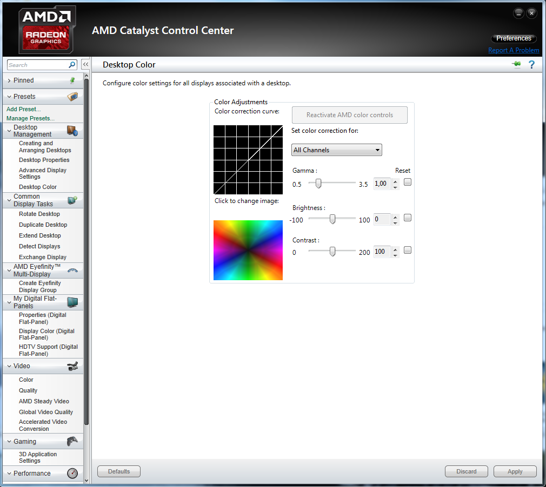Collapse the Presets section
Screen dimensions: 546x487
[9, 97]
